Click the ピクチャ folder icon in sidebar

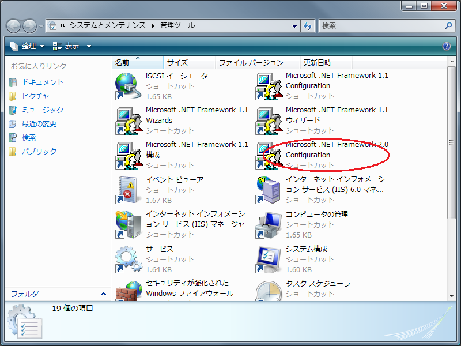(x=13, y=96)
